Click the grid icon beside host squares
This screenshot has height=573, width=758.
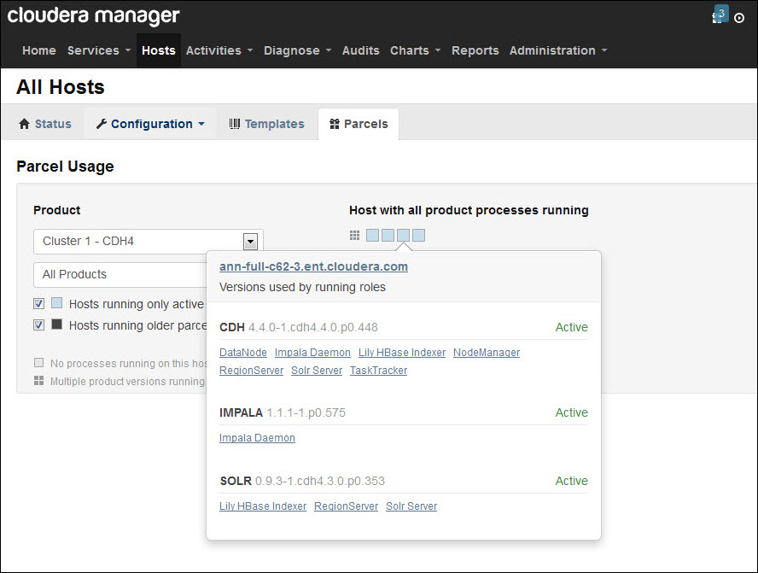click(354, 236)
